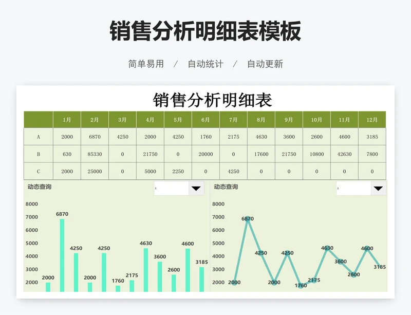This screenshot has width=411, height=315.
Task: Select the 21750 cell under 4月
Action: point(150,154)
